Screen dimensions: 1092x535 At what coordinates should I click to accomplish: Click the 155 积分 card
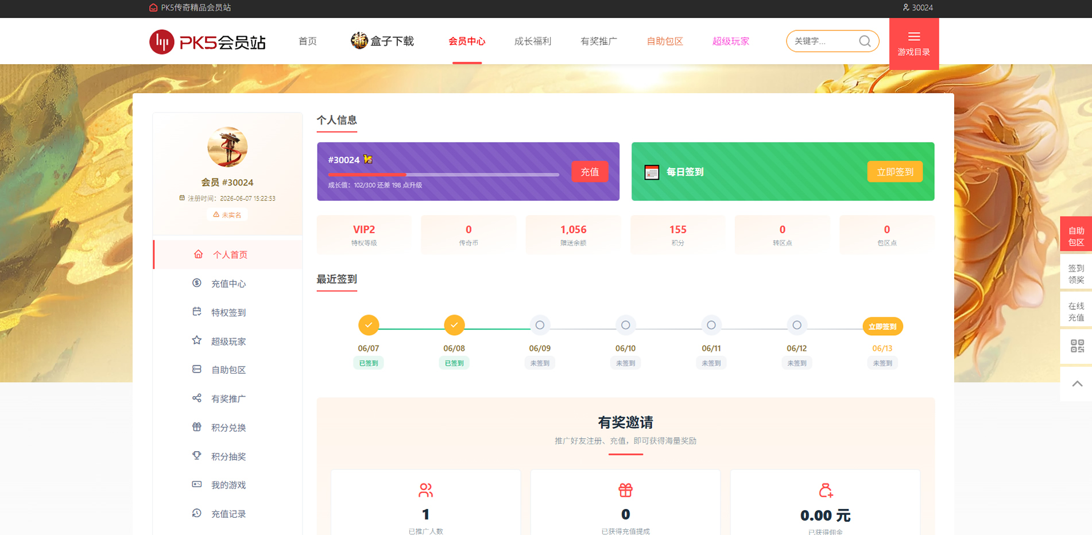pyautogui.click(x=677, y=235)
